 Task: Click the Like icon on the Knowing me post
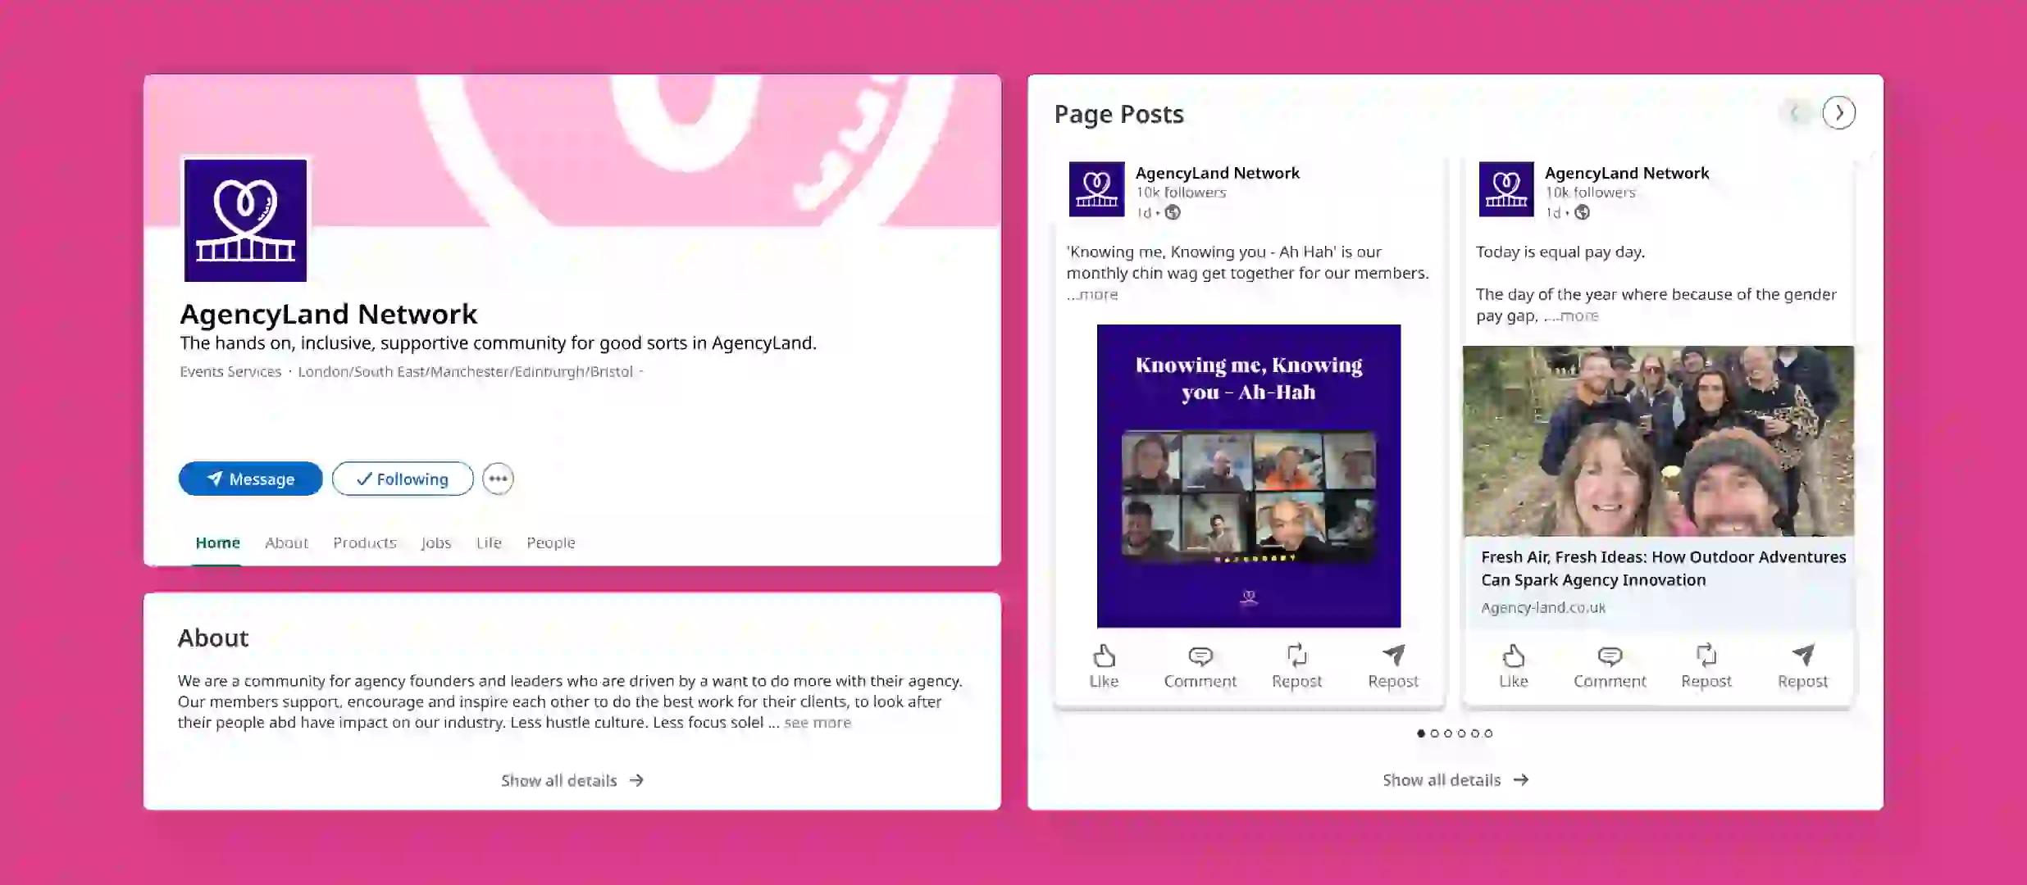click(1104, 656)
